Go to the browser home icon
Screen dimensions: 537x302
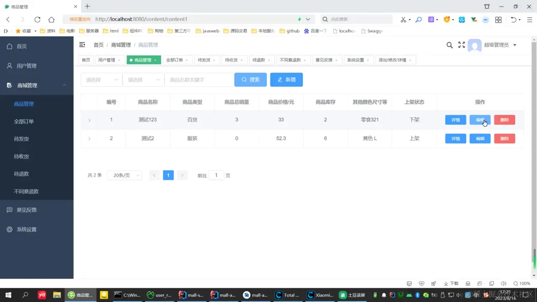(x=51, y=19)
